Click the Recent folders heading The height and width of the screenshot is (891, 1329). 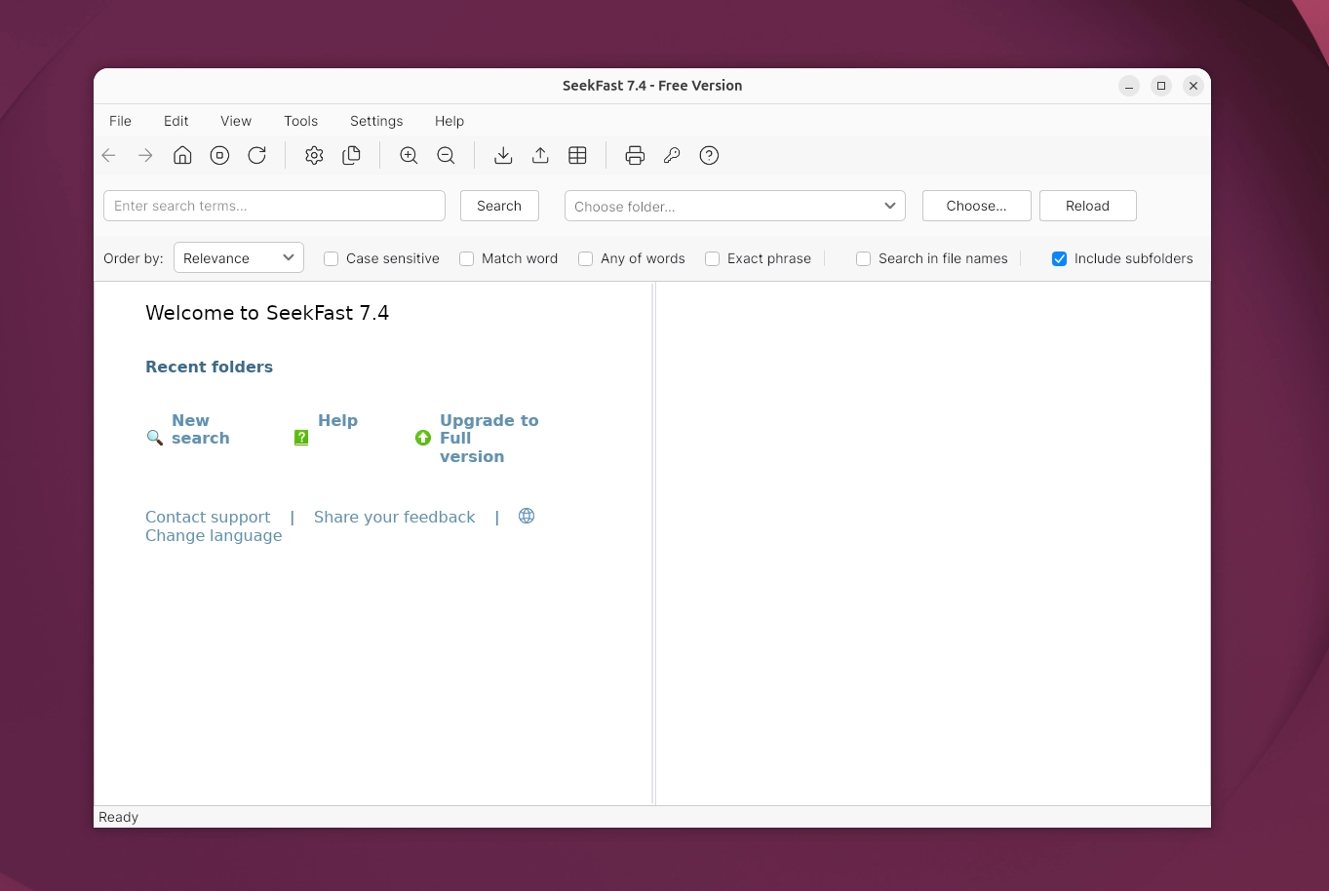point(209,367)
